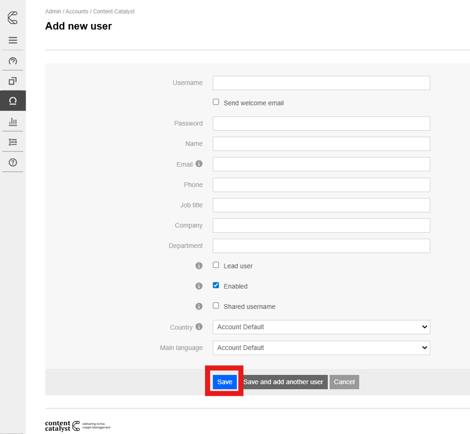This screenshot has height=434, width=470.
Task: Click the info icon beside Lead user
Action: coord(199,265)
